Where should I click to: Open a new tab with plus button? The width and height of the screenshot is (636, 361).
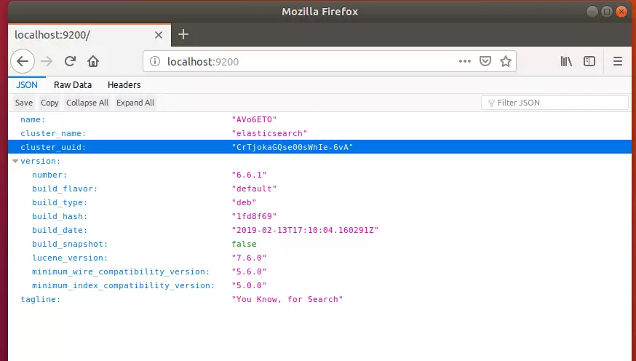tap(183, 34)
